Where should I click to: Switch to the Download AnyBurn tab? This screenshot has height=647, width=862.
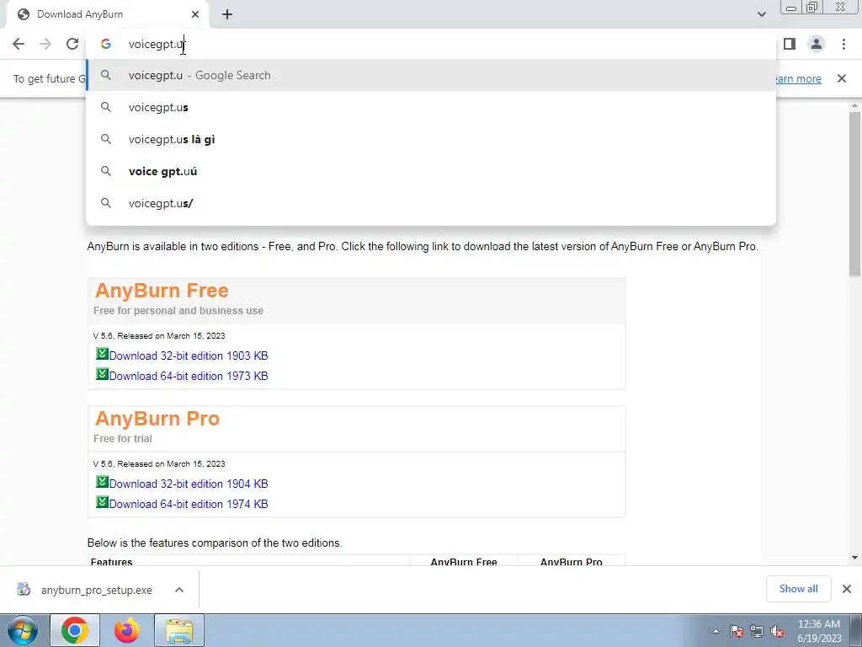[x=107, y=14]
